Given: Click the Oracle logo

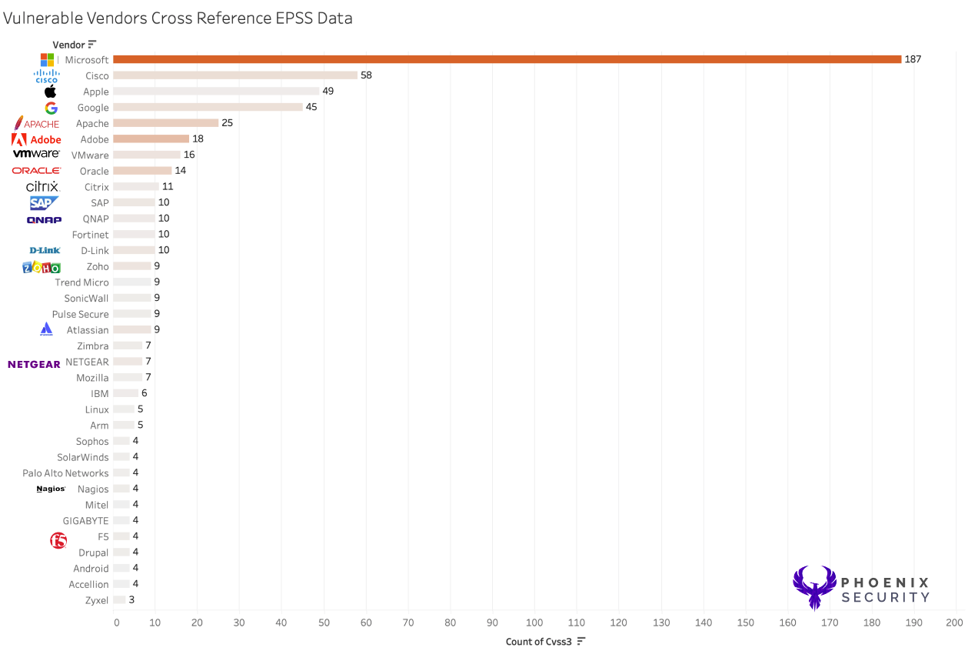Looking at the screenshot, I should pos(36,171).
